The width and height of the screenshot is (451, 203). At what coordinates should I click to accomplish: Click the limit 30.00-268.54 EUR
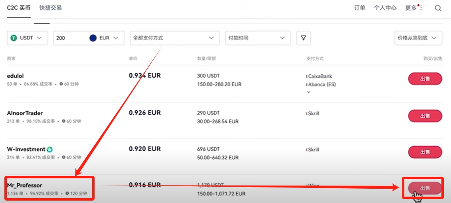[x=218, y=121]
